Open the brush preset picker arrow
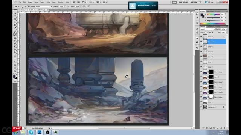The image size is (241, 135). [x=25, y=7]
